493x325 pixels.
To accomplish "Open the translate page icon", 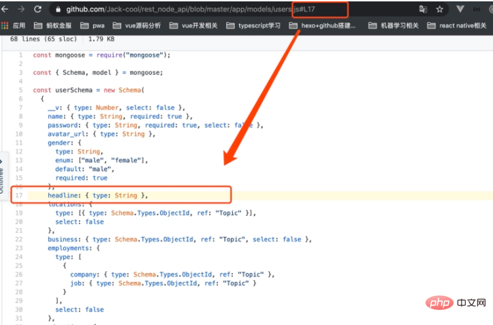I will 423,10.
